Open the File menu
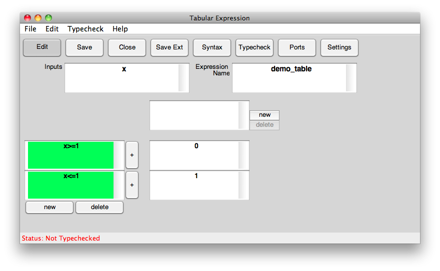Viewport: 440px width, 271px height. tap(30, 29)
